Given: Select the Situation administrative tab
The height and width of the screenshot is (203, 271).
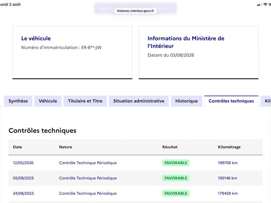Looking at the screenshot, I should coord(139,101).
